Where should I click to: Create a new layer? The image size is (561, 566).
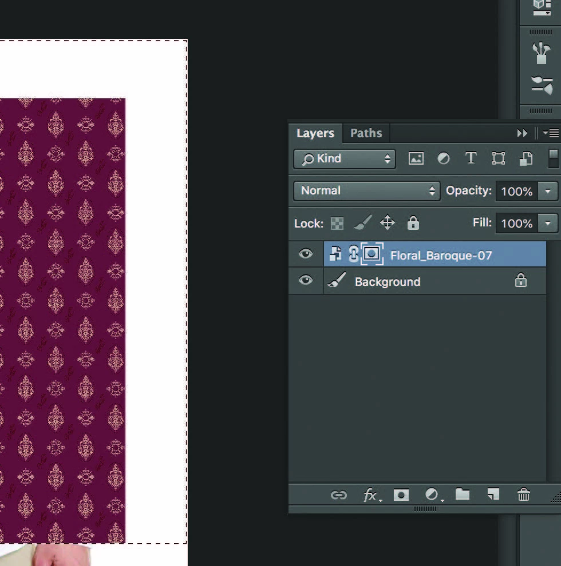tap(493, 494)
